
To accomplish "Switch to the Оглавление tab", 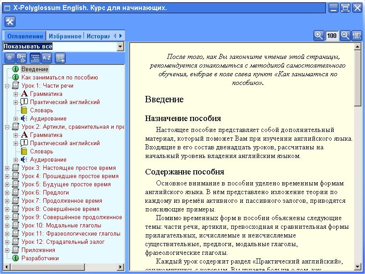I will click(x=25, y=36).
